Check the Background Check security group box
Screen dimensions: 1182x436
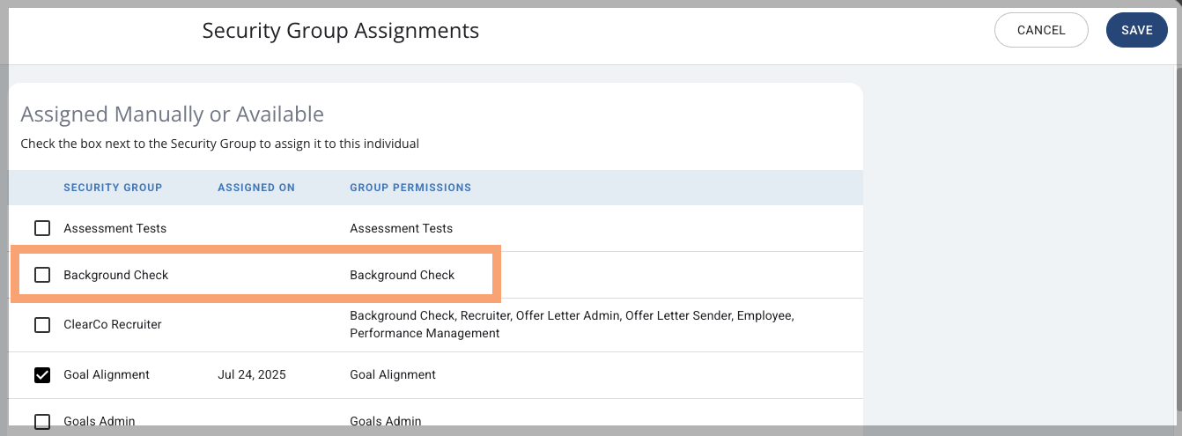(42, 275)
